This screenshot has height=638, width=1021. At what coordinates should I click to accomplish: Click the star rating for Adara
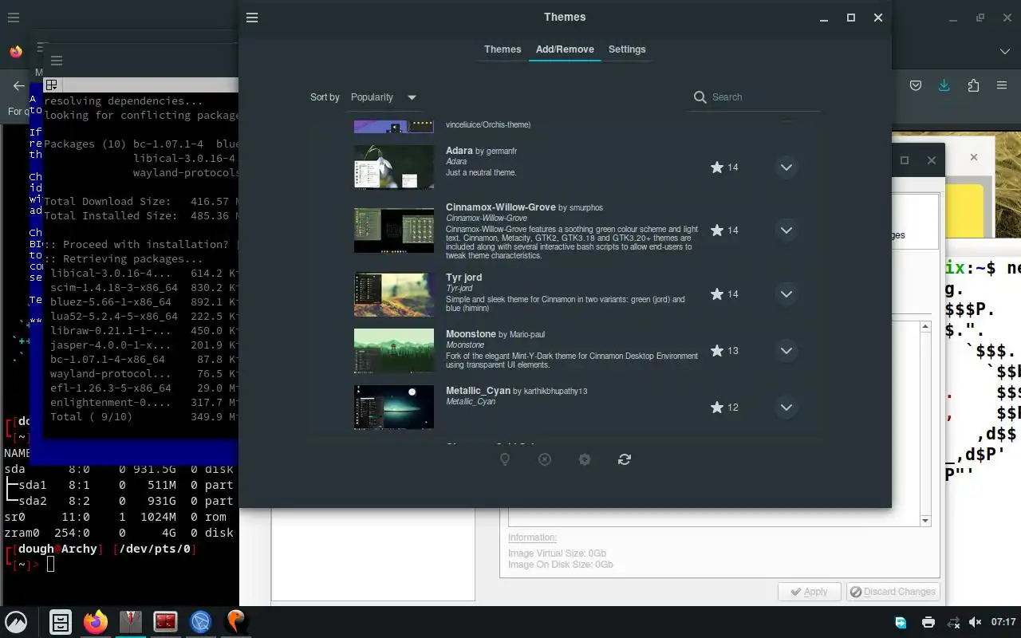(x=724, y=167)
